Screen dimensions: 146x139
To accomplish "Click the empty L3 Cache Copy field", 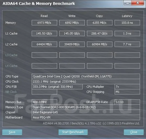I will [99, 55].
